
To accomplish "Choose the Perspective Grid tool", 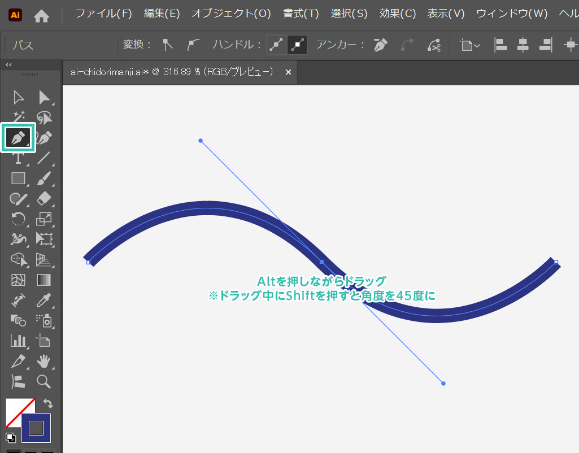I will click(44, 259).
